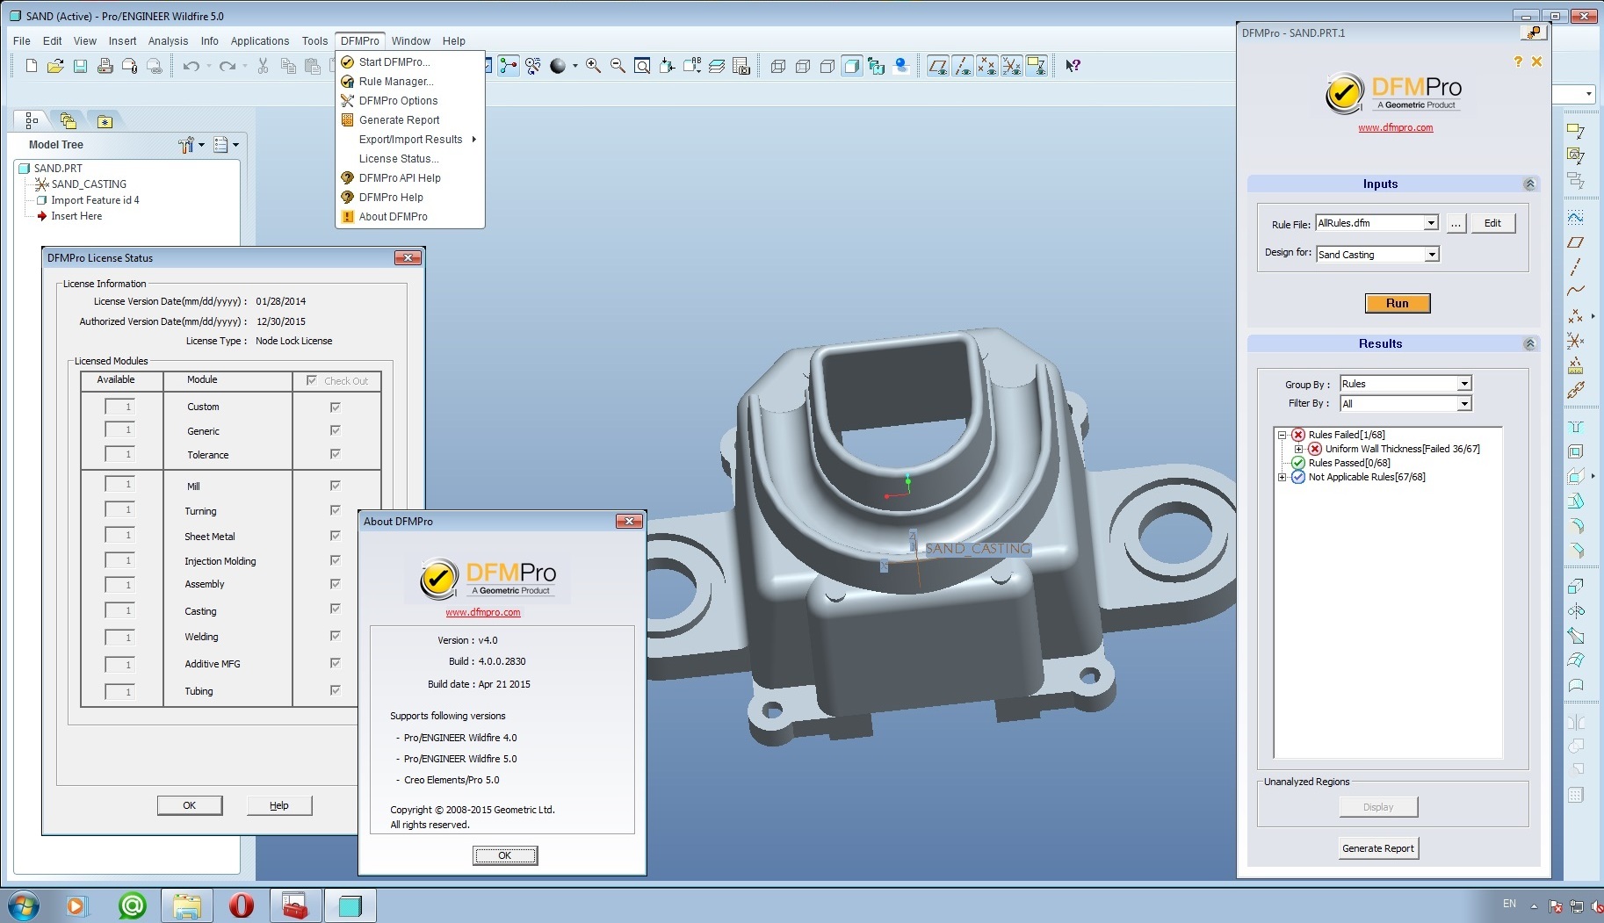1604x923 pixels.
Task: Open Opera browser from taskbar
Action: 242,905
